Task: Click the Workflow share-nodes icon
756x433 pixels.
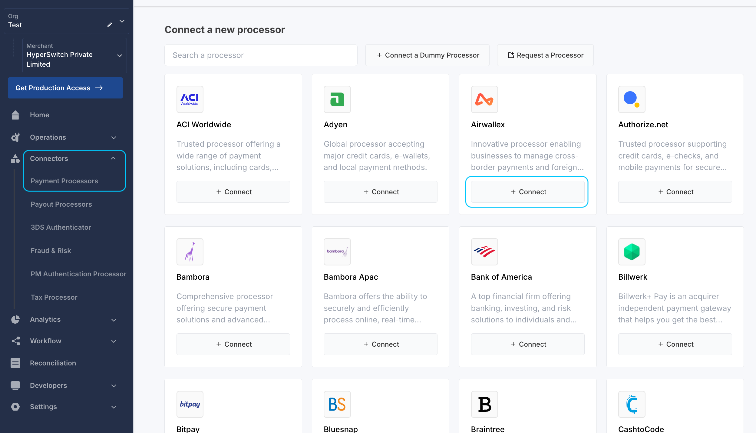Action: pyautogui.click(x=15, y=341)
